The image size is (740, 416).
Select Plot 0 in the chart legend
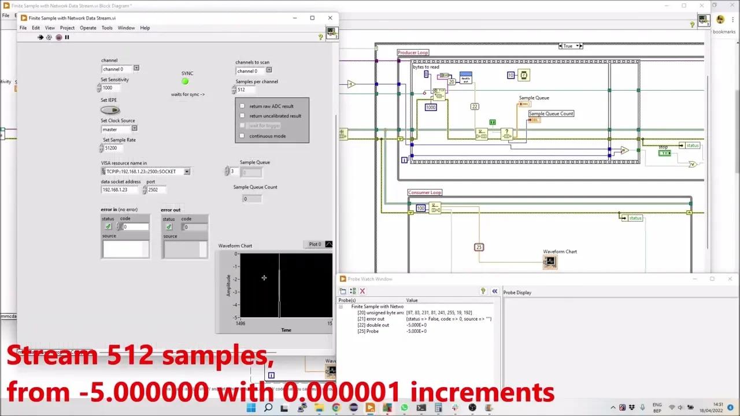coord(315,244)
